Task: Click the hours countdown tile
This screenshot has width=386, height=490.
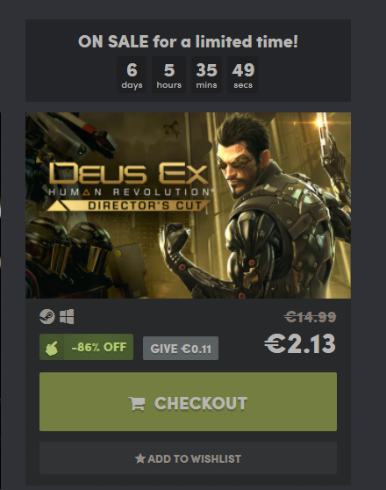Action: click(169, 75)
